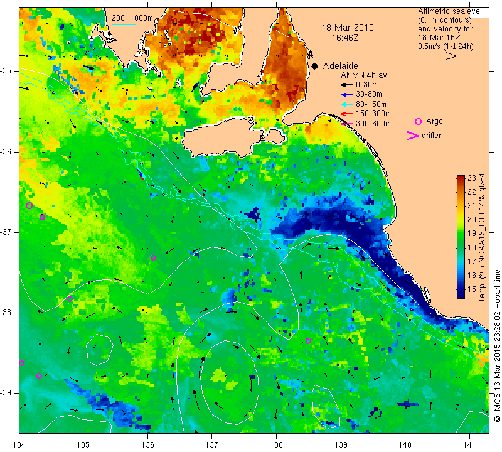Click the 23 degree dark red colorbar top

461,178
